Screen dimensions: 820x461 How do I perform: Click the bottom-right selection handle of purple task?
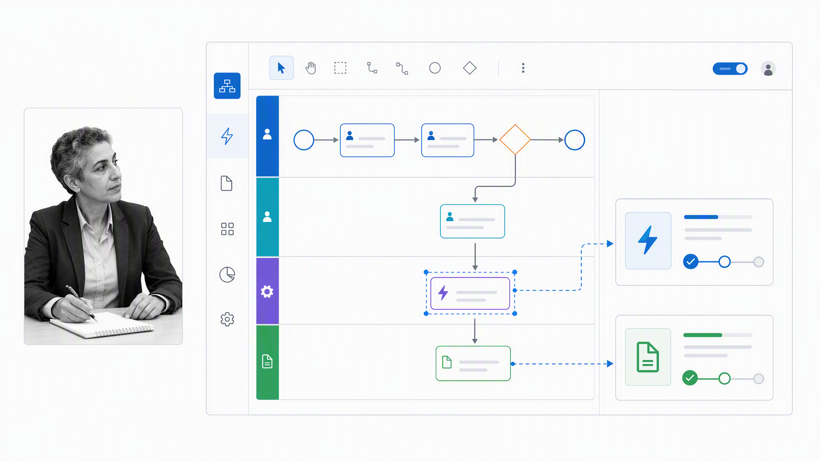(x=515, y=313)
